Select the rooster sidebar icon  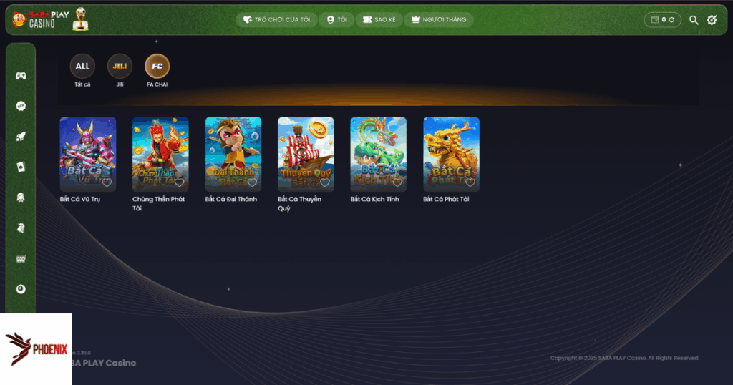(21, 228)
